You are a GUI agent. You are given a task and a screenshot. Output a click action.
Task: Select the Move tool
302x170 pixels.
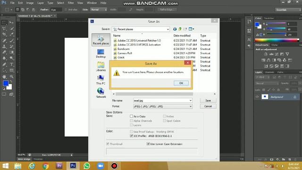(11, 23)
